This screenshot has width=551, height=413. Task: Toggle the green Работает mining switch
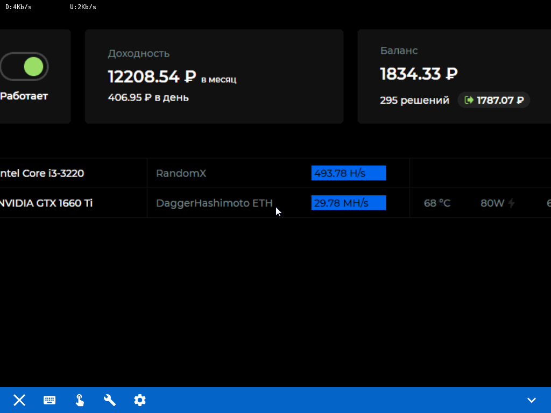[x=24, y=67]
